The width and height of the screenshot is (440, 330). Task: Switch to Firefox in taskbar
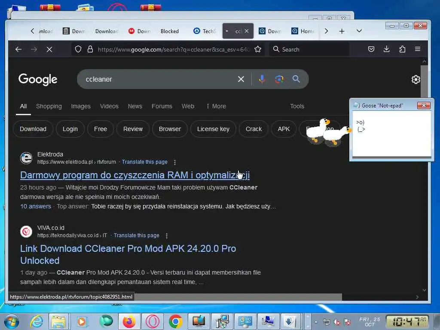click(x=129, y=321)
